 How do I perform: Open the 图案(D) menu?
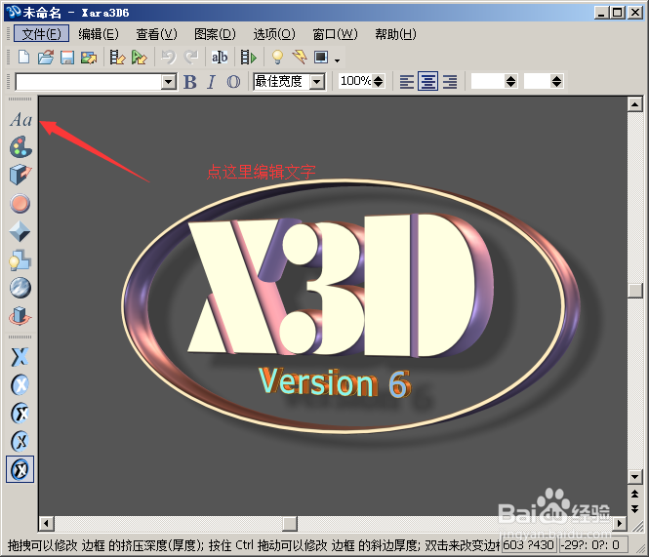click(215, 34)
